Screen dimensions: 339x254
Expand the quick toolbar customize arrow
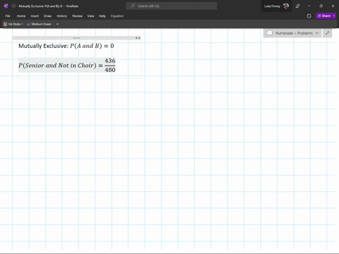57,24
